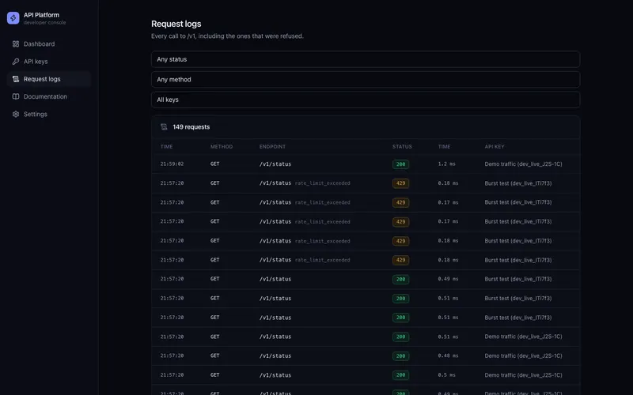
Task: Go to API keys
Action: pyautogui.click(x=49, y=62)
